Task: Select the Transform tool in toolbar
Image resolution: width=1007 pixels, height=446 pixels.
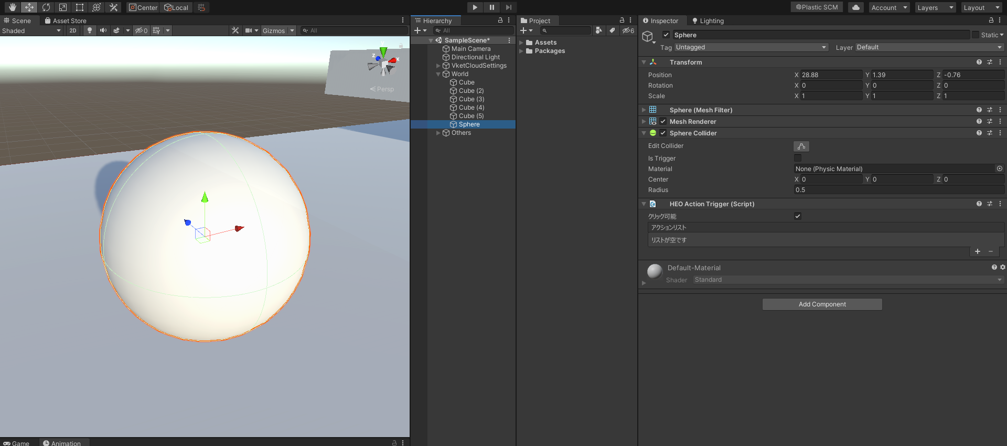Action: (97, 7)
